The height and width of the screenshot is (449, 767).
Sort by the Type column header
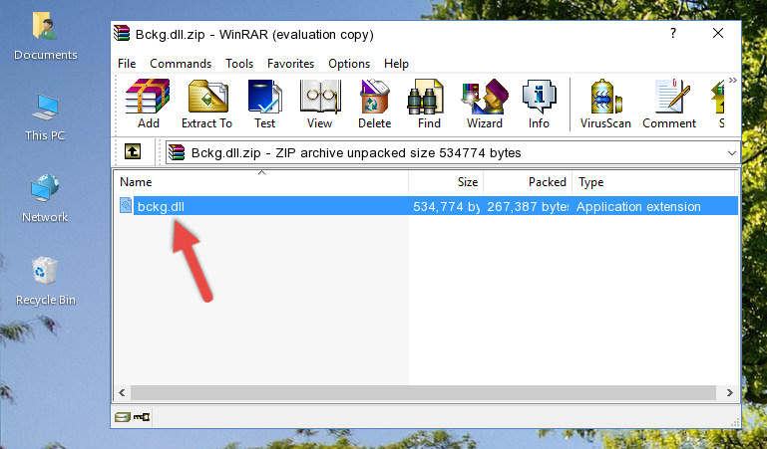[x=653, y=182]
